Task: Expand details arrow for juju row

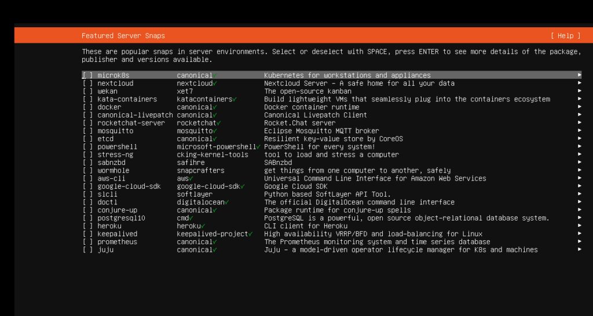Action: coord(579,249)
